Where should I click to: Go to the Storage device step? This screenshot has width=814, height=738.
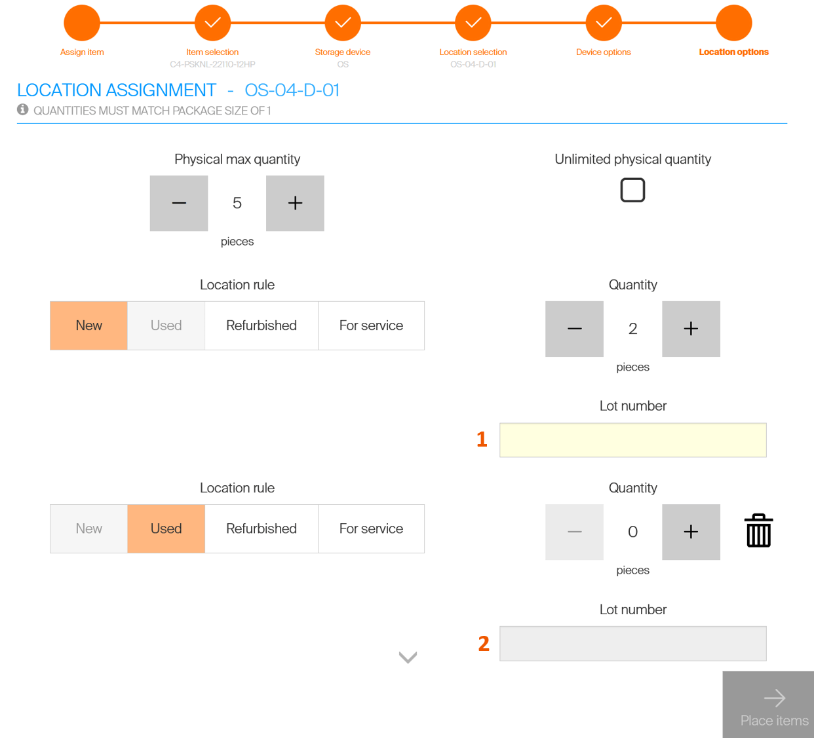click(343, 23)
